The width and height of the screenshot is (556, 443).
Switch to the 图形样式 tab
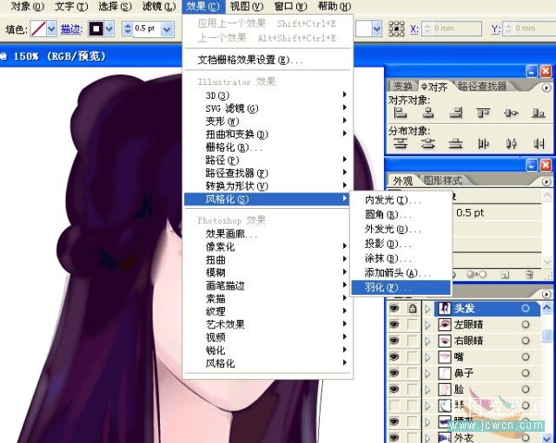pyautogui.click(x=443, y=180)
